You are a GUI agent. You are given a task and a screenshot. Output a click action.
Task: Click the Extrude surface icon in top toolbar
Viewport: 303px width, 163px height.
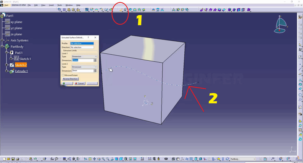point(121,10)
